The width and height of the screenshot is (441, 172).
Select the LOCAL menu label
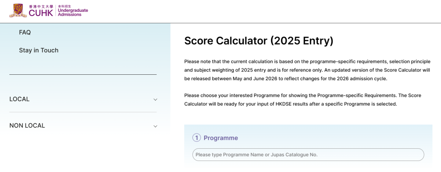point(20,99)
